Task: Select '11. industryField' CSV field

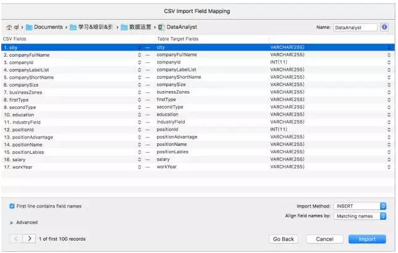Action: (22, 122)
